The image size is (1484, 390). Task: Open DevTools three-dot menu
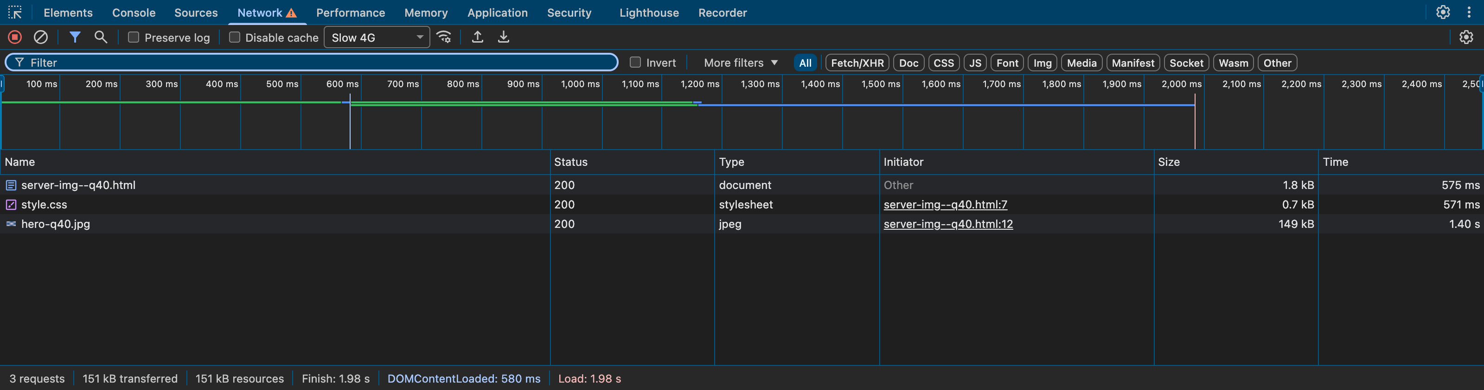(x=1468, y=12)
